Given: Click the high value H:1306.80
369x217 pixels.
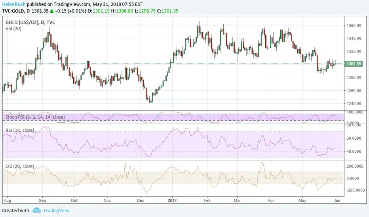Looking at the screenshot, I should (x=122, y=11).
